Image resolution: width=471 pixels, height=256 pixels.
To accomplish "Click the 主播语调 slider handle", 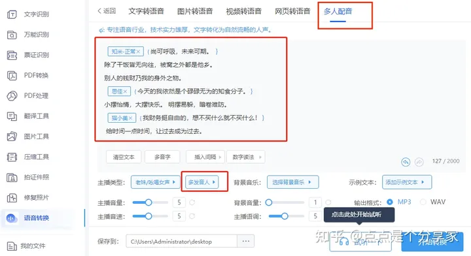I will [x=285, y=216].
